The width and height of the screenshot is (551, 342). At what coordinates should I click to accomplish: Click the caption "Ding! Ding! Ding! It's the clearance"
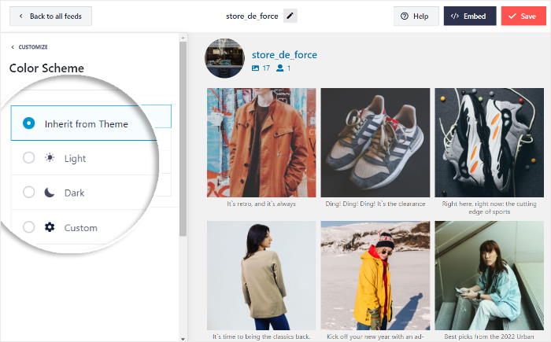point(375,204)
